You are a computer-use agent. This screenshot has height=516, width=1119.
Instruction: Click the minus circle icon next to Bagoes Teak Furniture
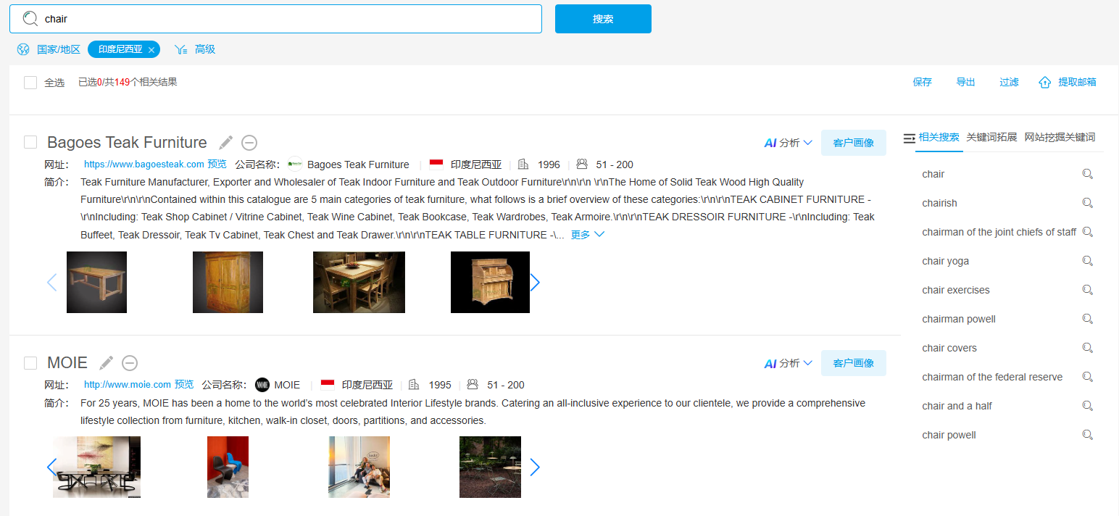pos(249,143)
